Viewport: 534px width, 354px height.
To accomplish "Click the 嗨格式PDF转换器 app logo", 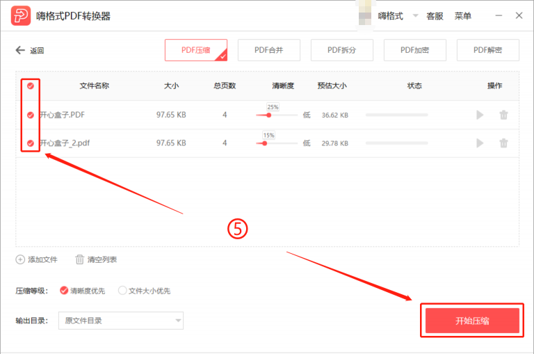I will [x=20, y=16].
